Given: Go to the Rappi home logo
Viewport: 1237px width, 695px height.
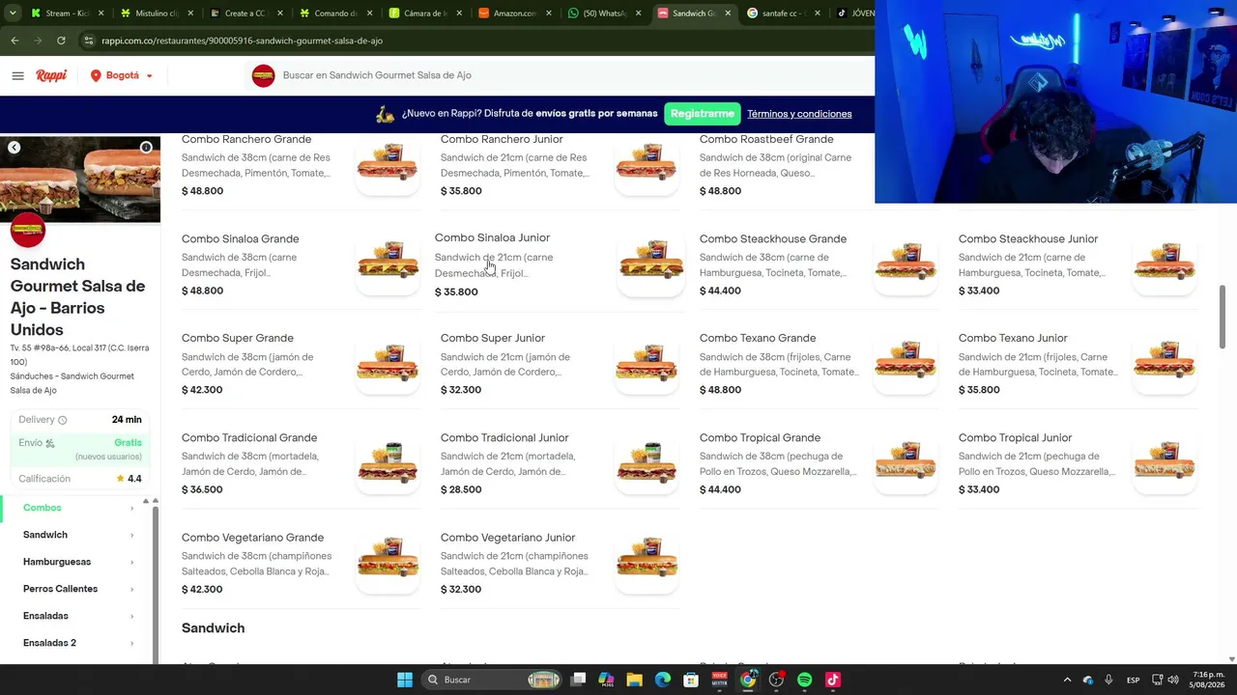Looking at the screenshot, I should click(x=51, y=75).
